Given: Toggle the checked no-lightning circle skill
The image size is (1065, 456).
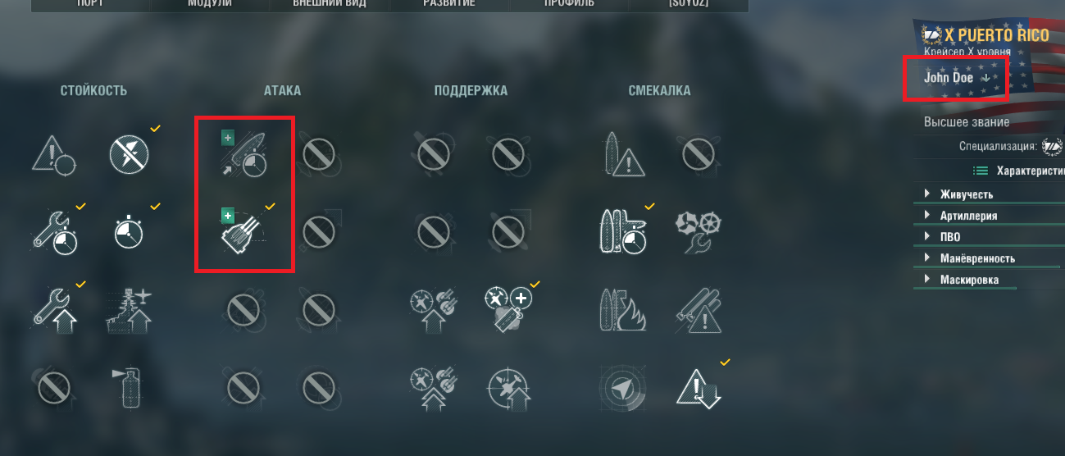Looking at the screenshot, I should [x=130, y=153].
